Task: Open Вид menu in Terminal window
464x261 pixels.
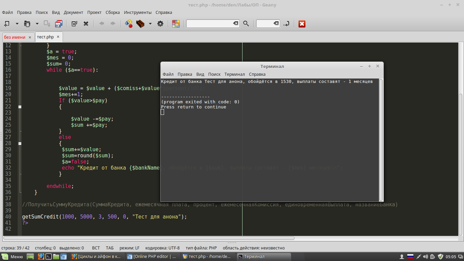Action: tap(200, 74)
